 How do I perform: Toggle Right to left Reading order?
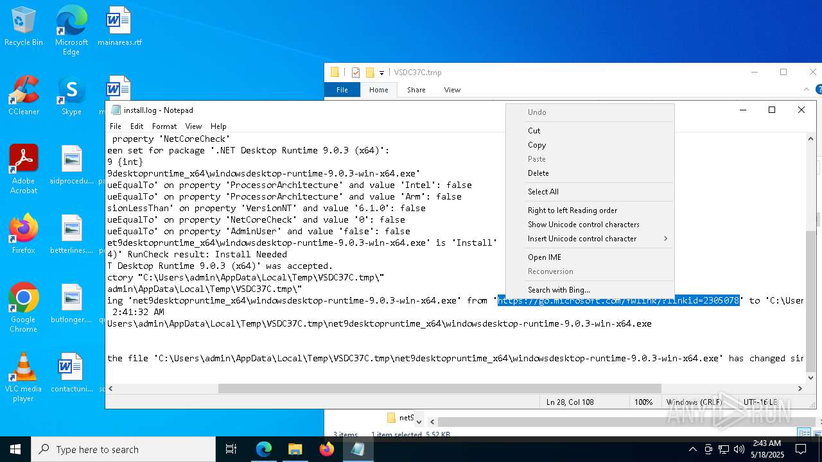pos(590,210)
